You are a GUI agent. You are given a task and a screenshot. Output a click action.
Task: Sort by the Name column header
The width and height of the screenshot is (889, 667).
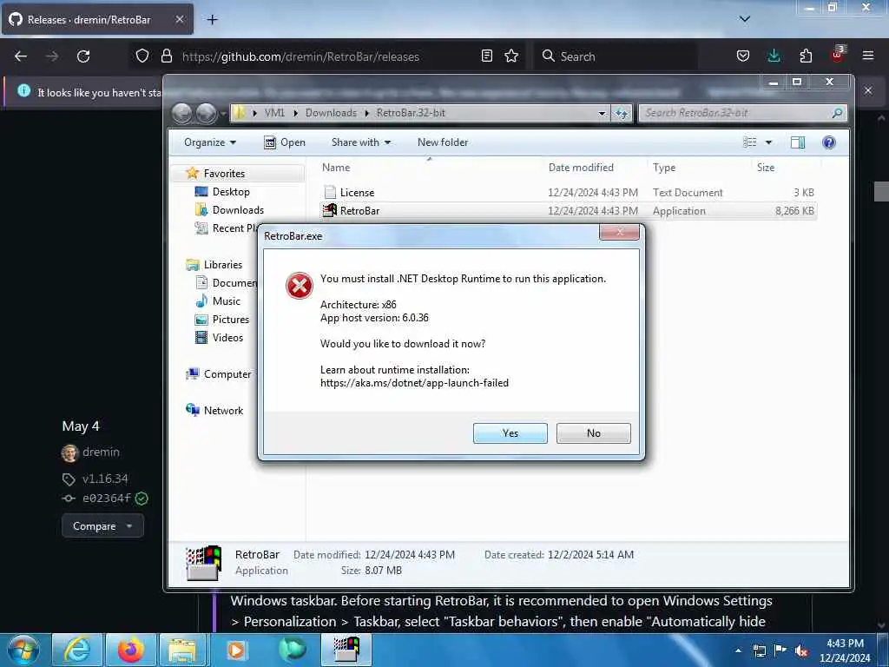coord(336,168)
